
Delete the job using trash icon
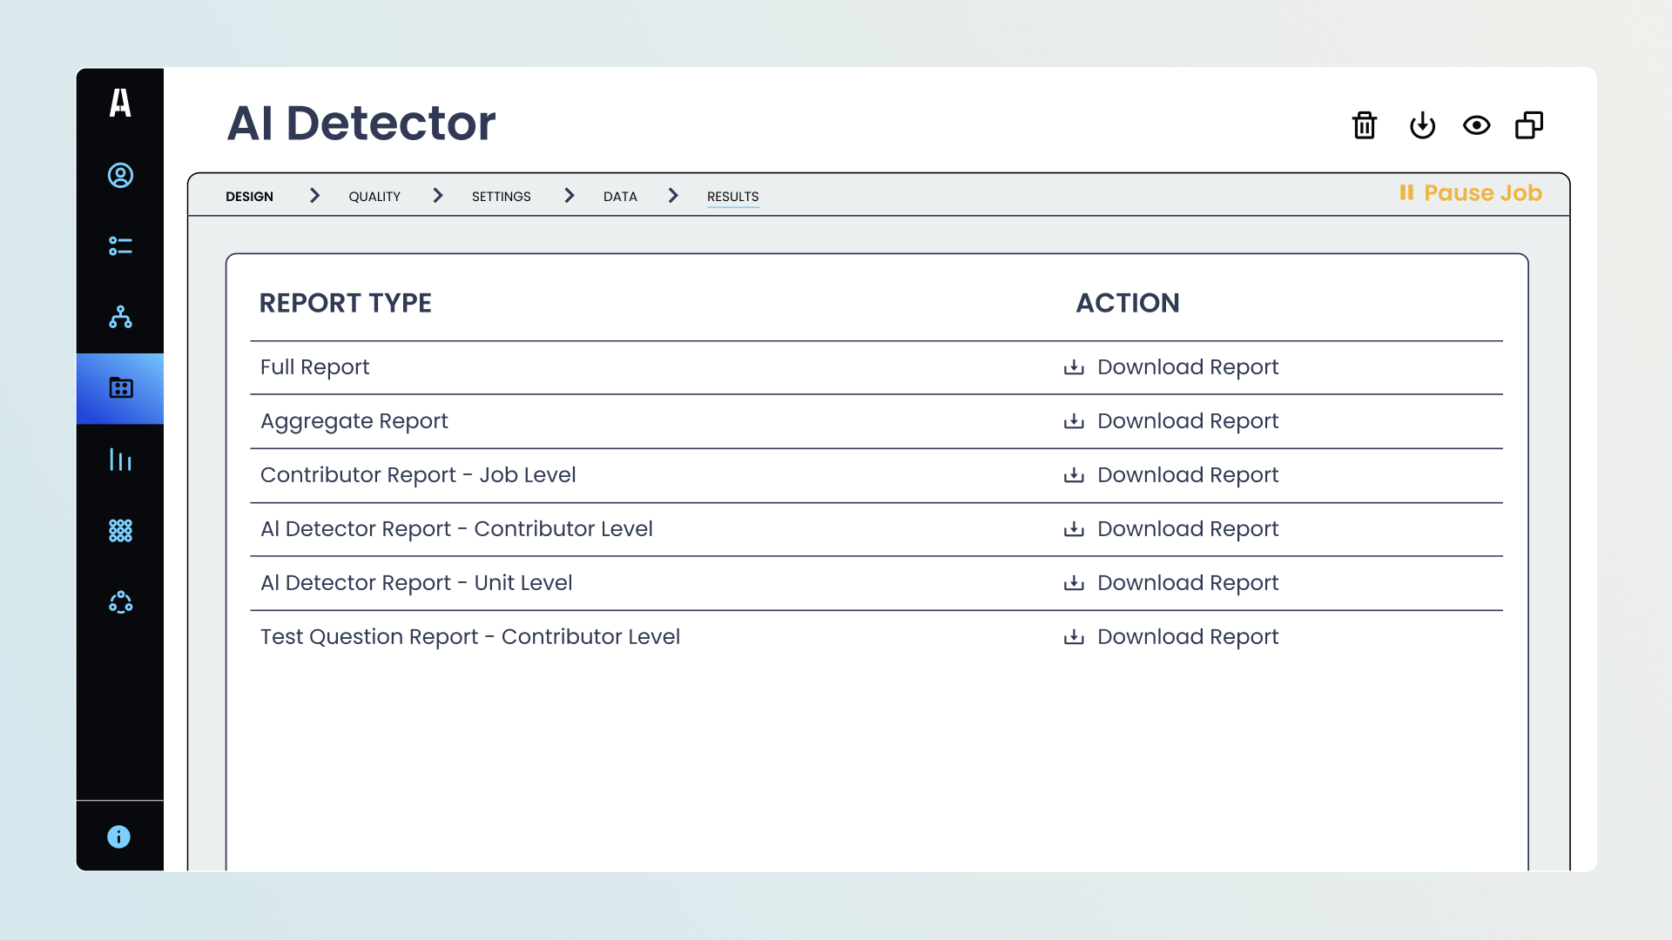[x=1364, y=125]
